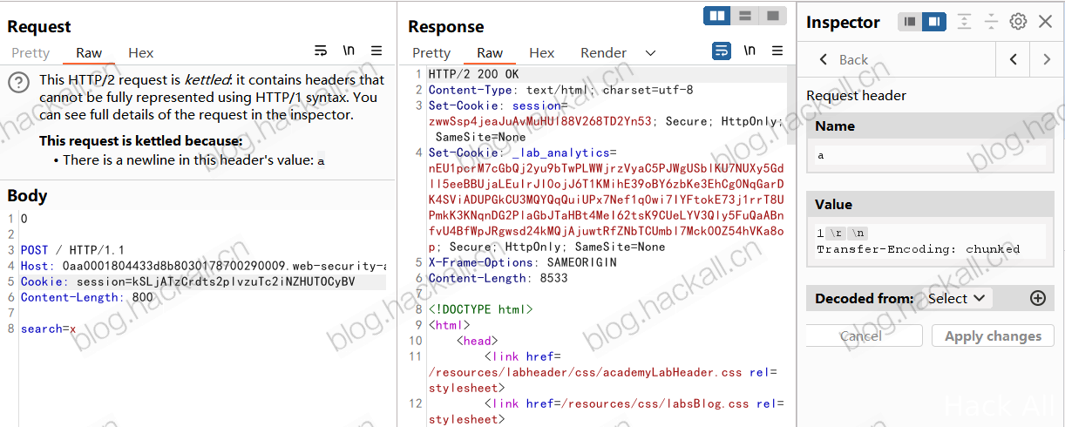Switch to combined single-pane layout
1065x427 pixels.
(772, 16)
